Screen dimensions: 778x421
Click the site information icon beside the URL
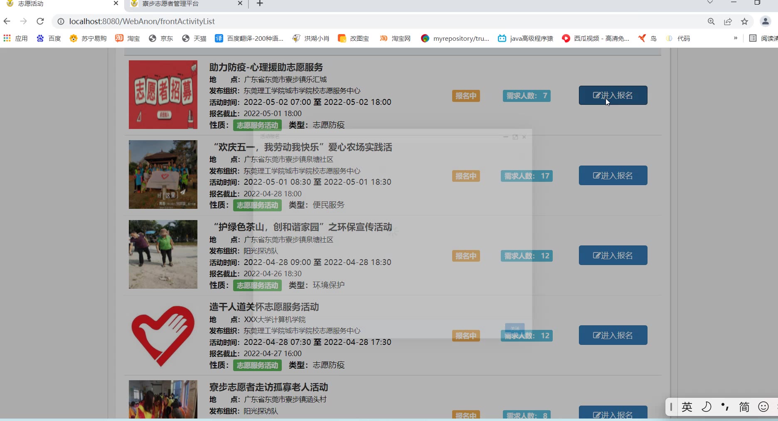(x=61, y=21)
